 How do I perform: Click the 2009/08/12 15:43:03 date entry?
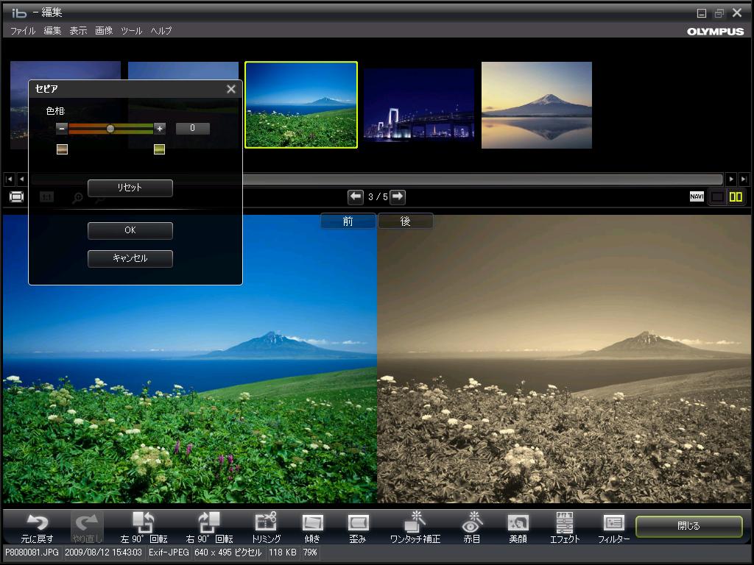point(103,552)
